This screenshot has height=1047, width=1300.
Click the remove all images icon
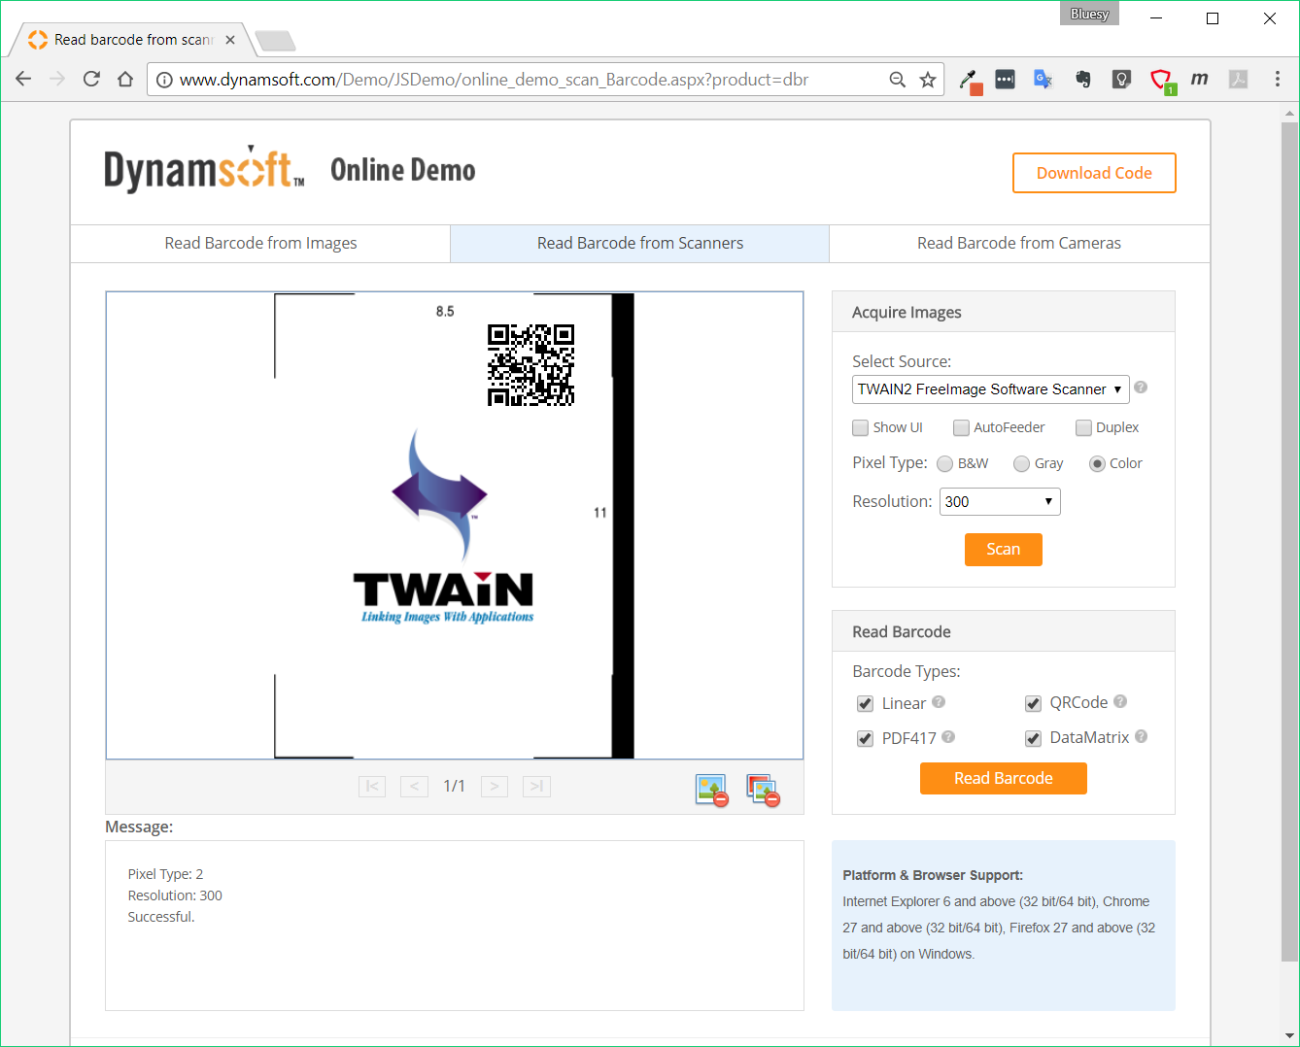click(763, 790)
